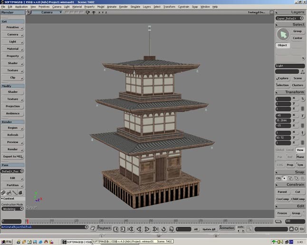The image size is (307, 245).
Task: Click the play backward arrow
Action: pos(139,229)
